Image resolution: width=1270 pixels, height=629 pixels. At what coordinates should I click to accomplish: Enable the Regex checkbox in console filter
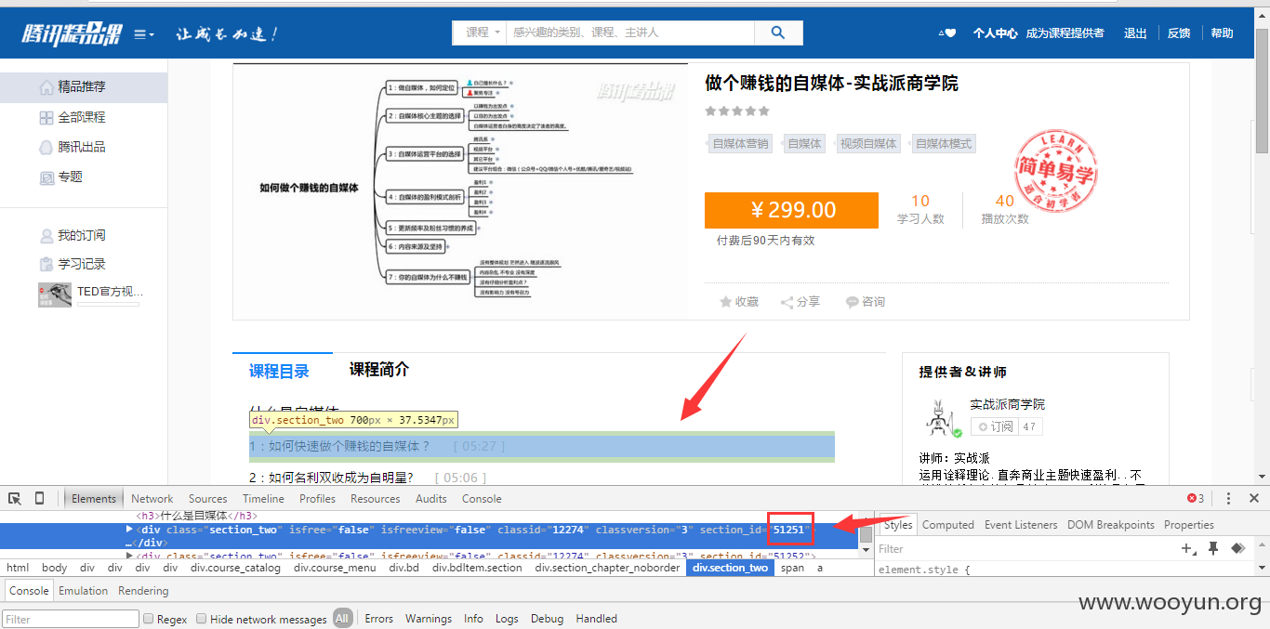coord(148,619)
